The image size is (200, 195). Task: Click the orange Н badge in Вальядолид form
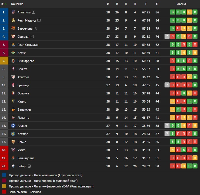pyautogui.click(x=195, y=158)
